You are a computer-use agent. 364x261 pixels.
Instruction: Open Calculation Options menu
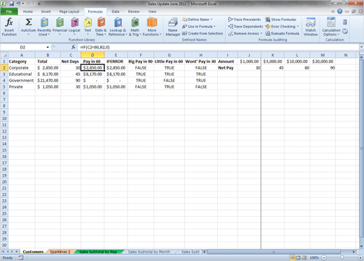tap(331, 27)
